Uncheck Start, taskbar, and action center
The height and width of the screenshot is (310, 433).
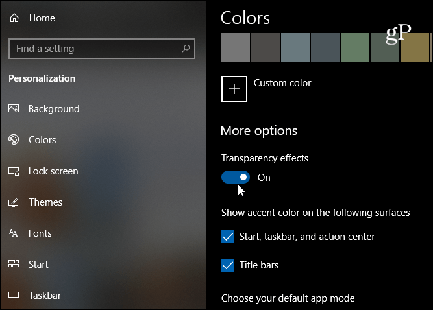pyautogui.click(x=228, y=237)
